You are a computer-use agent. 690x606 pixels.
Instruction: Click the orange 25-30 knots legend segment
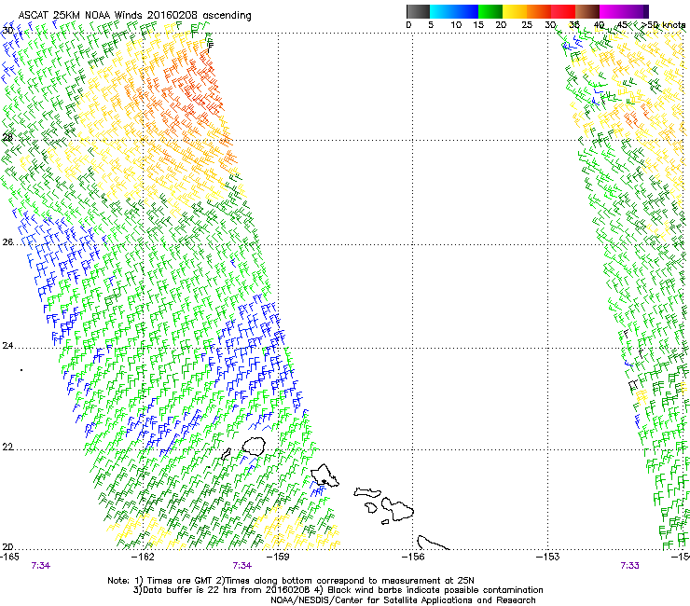[x=539, y=12]
